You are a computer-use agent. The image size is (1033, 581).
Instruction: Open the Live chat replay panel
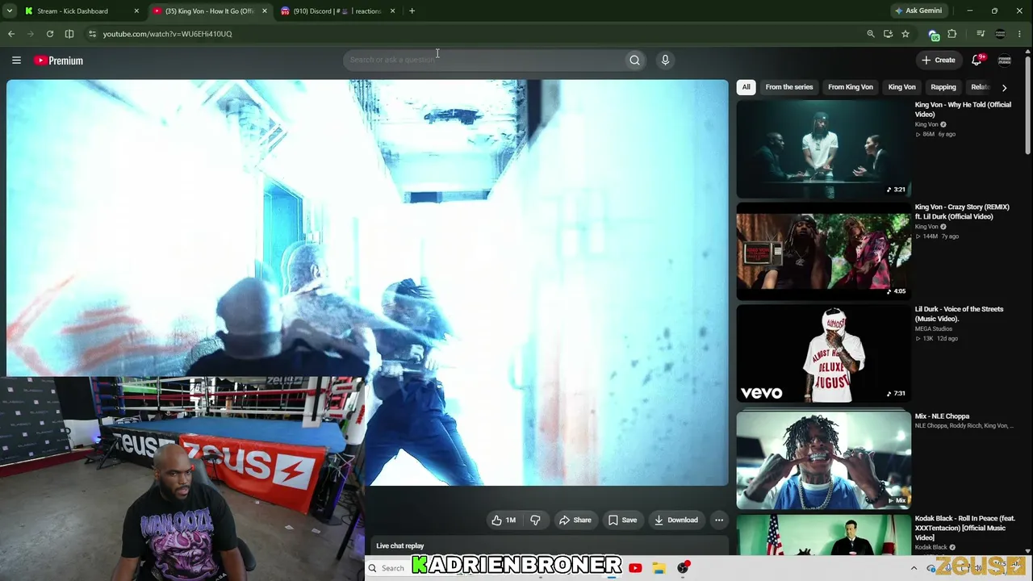click(549, 546)
